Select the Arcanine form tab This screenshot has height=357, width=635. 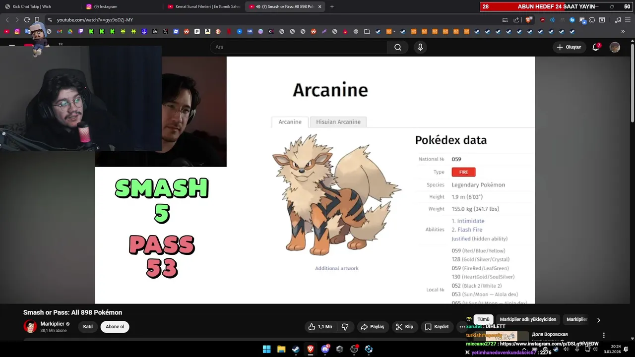pyautogui.click(x=290, y=122)
